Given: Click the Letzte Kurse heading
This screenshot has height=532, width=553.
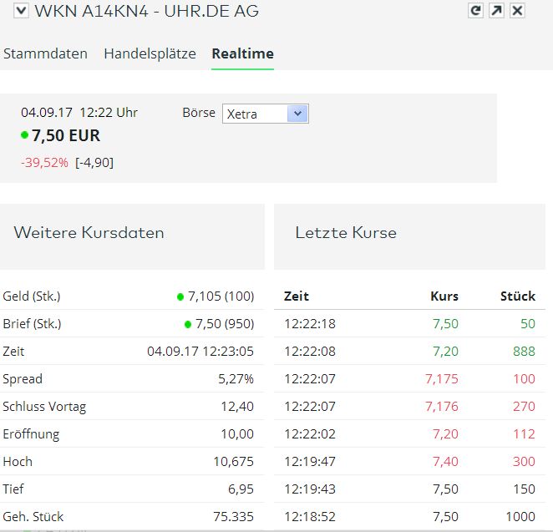Looking at the screenshot, I should click(x=346, y=233).
